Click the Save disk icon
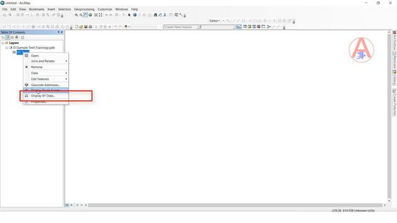 pyautogui.click(x=86, y=27)
